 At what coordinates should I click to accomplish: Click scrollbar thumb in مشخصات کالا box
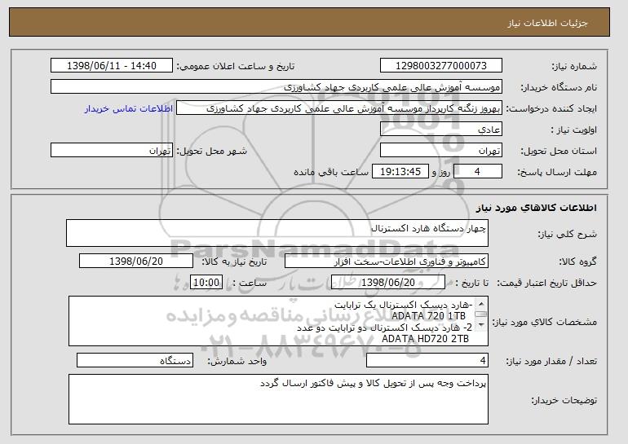pyautogui.click(x=481, y=314)
